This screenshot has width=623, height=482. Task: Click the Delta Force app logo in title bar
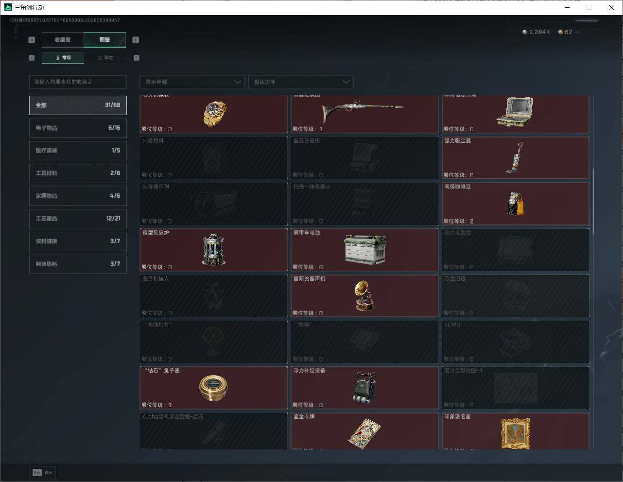(8, 7)
